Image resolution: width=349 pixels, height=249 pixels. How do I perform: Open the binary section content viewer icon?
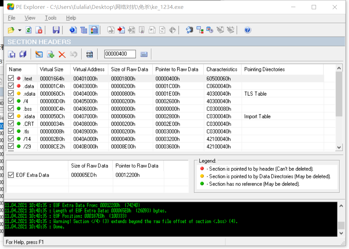(x=89, y=54)
